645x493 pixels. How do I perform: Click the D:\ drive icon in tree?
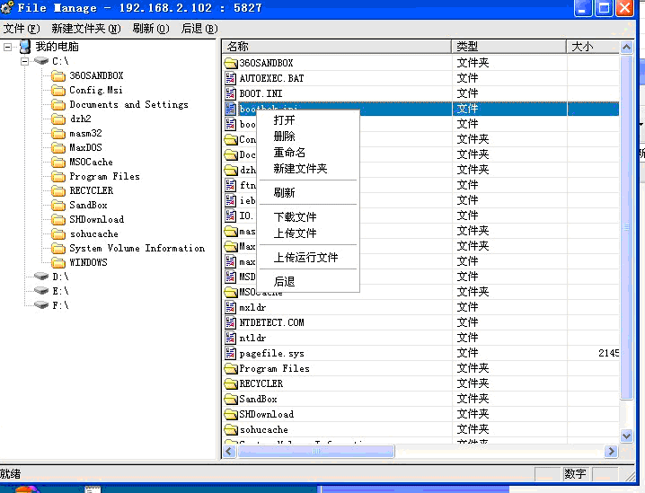coord(41,277)
